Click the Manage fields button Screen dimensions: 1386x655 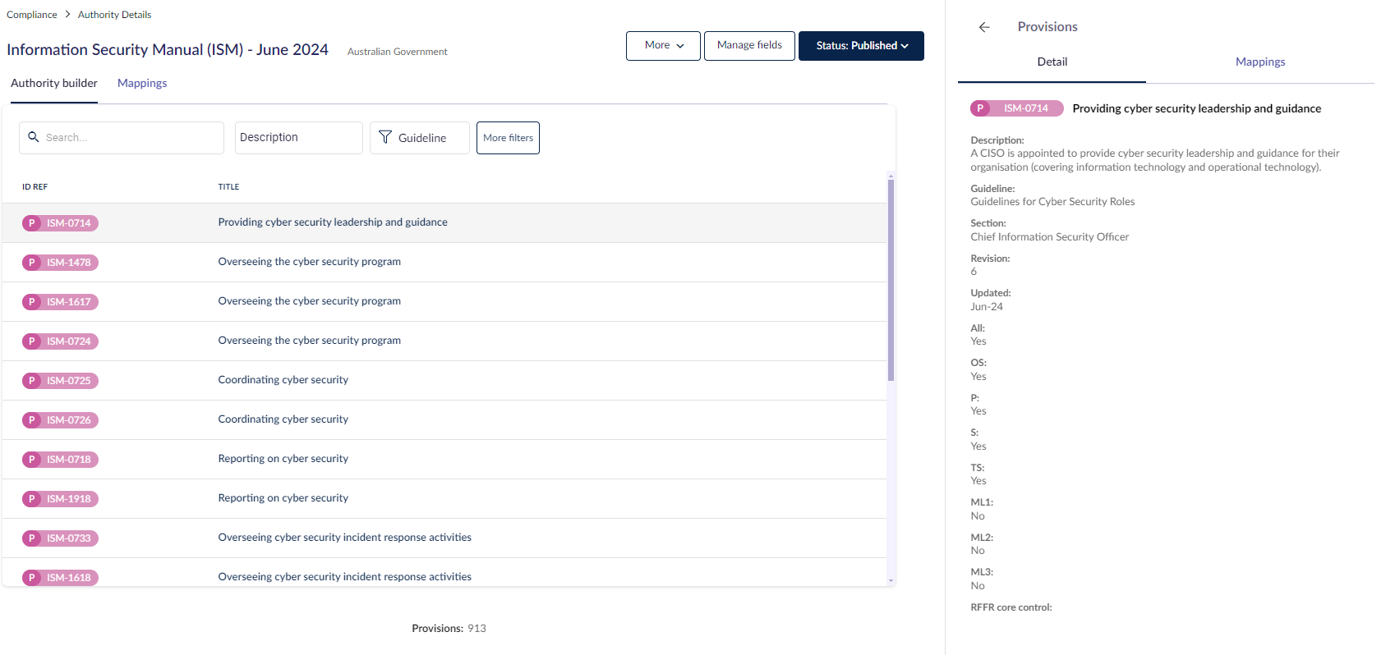coord(749,46)
